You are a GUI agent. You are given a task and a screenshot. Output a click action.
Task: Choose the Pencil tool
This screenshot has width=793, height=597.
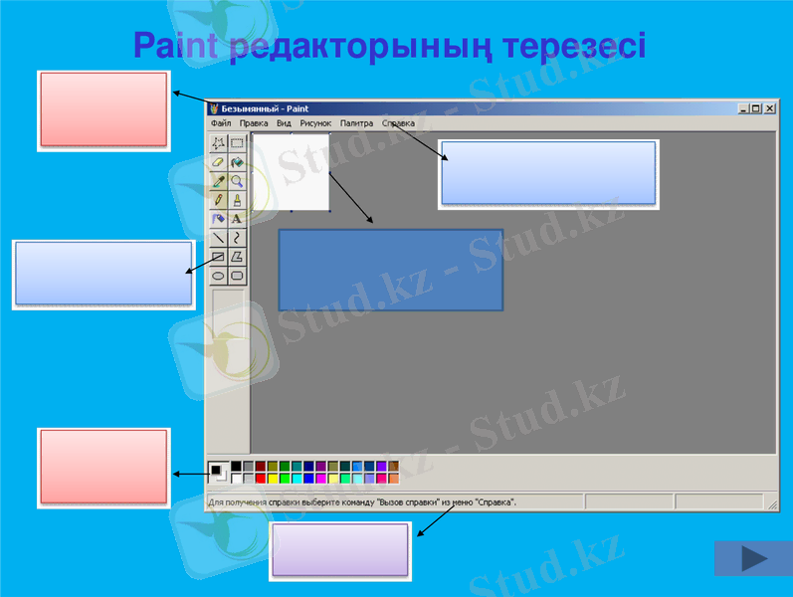point(219,200)
